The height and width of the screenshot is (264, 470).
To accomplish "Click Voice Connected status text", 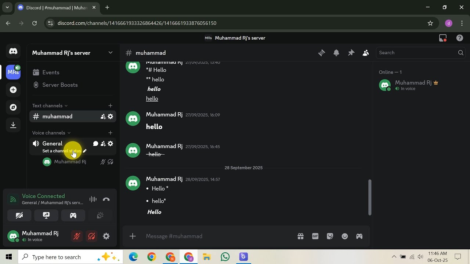I will point(43,196).
